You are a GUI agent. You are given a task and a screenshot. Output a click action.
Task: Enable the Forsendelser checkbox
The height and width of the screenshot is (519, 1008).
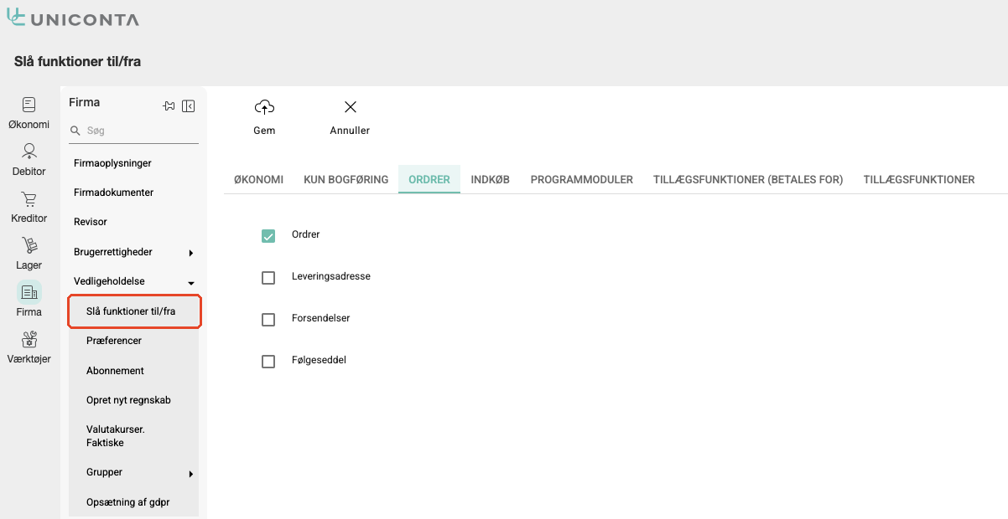click(268, 319)
